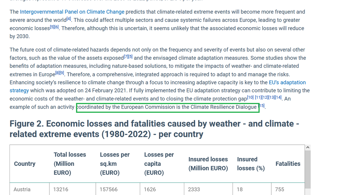337x195 pixels.
Task: Open footnote [5] right after footnote [7]
Action: 131,57
